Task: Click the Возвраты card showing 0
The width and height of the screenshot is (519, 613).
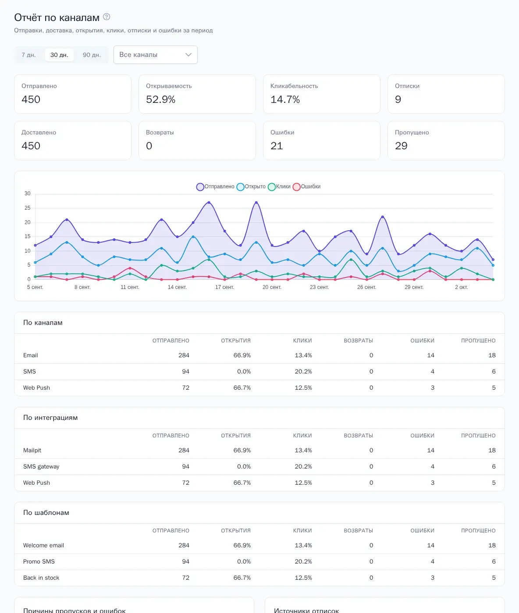Action: pyautogui.click(x=197, y=141)
